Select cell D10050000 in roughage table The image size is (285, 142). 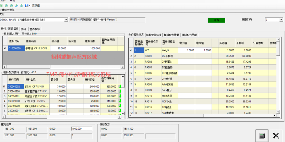pyautogui.click(x=16, y=48)
